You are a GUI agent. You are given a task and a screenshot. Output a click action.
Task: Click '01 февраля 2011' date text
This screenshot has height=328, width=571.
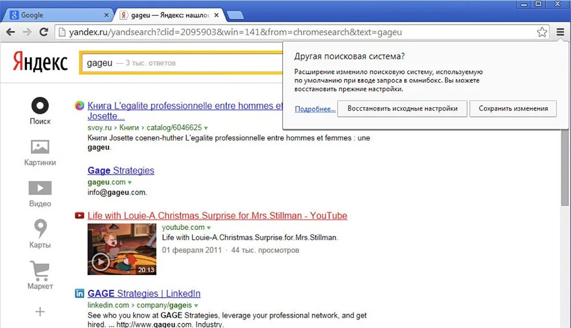[x=192, y=250]
